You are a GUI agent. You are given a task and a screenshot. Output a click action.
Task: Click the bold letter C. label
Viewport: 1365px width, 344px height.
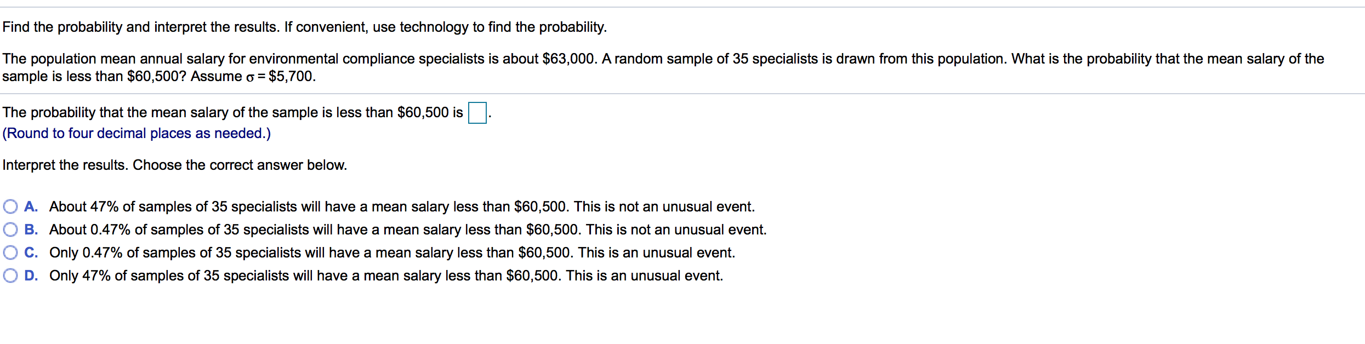(x=31, y=253)
